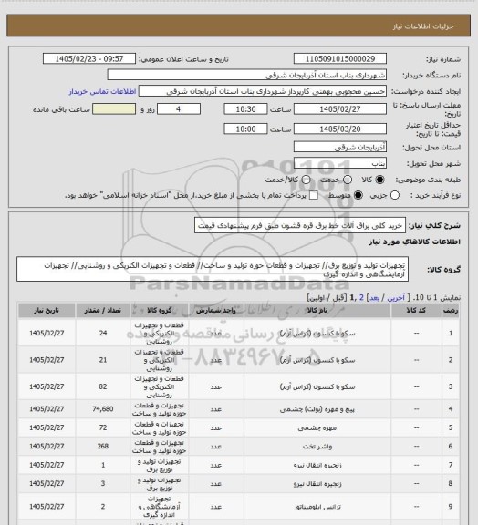Click the نام کالا column header
Image resolution: width=478 pixels, height=525 pixels.
[x=317, y=311]
